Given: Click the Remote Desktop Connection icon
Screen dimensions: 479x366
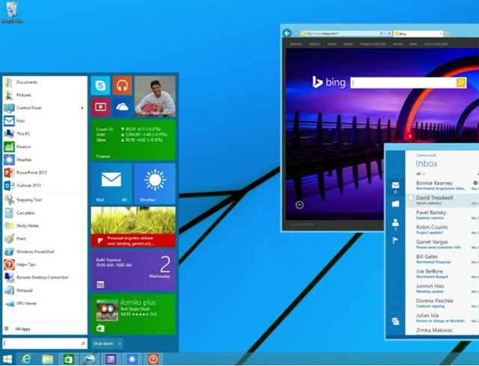Looking at the screenshot, I should [9, 278].
